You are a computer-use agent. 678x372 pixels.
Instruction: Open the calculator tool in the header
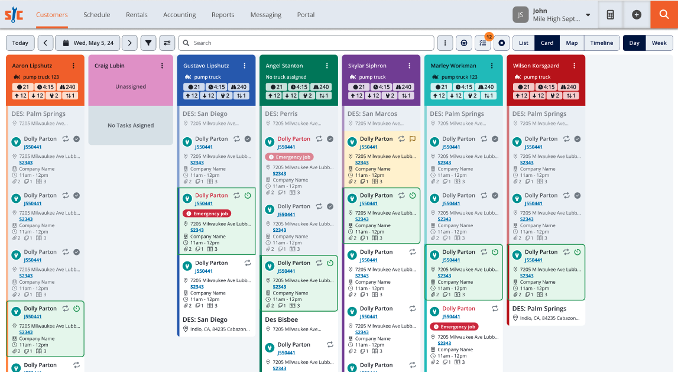[610, 15]
